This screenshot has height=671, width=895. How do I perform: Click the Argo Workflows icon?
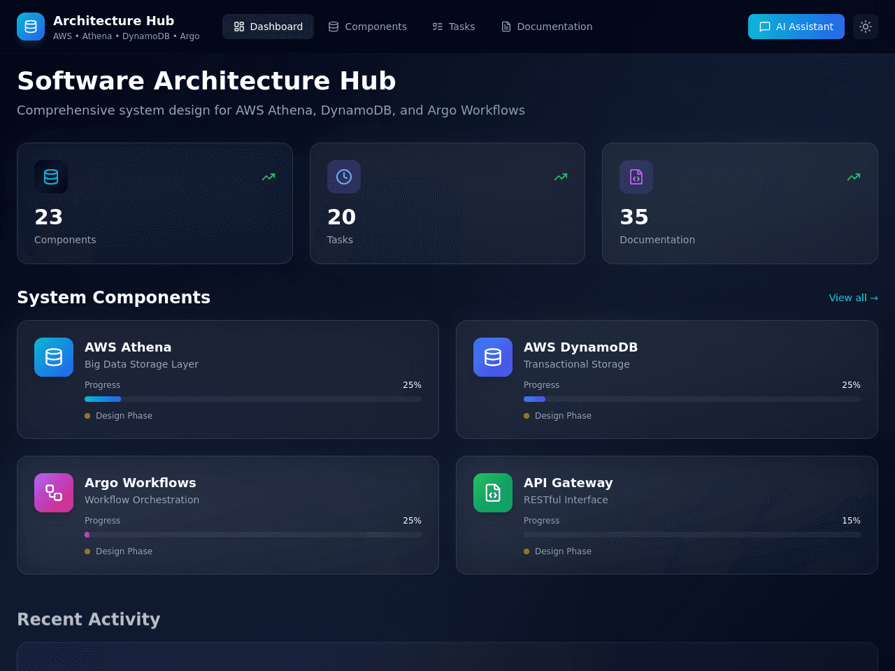pos(54,493)
